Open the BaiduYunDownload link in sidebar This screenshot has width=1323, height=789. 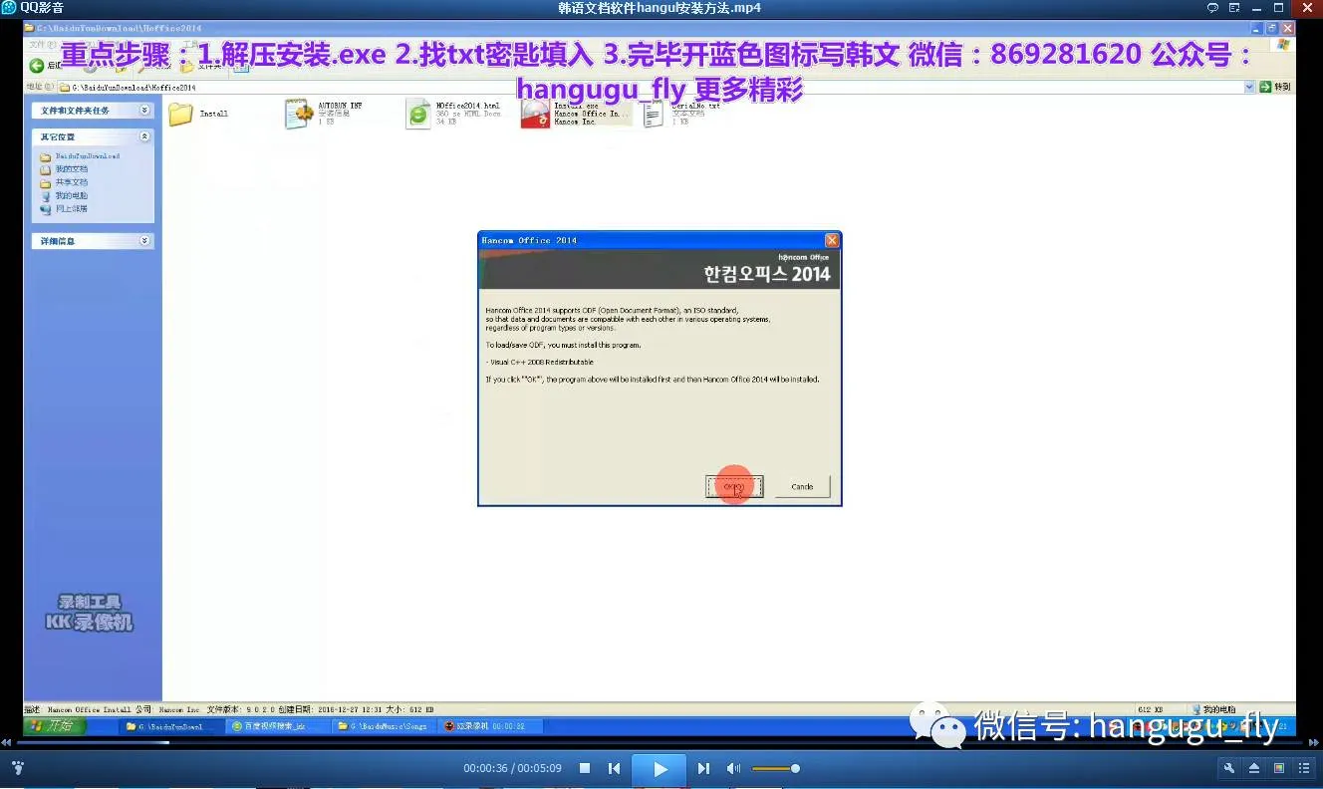[87, 156]
